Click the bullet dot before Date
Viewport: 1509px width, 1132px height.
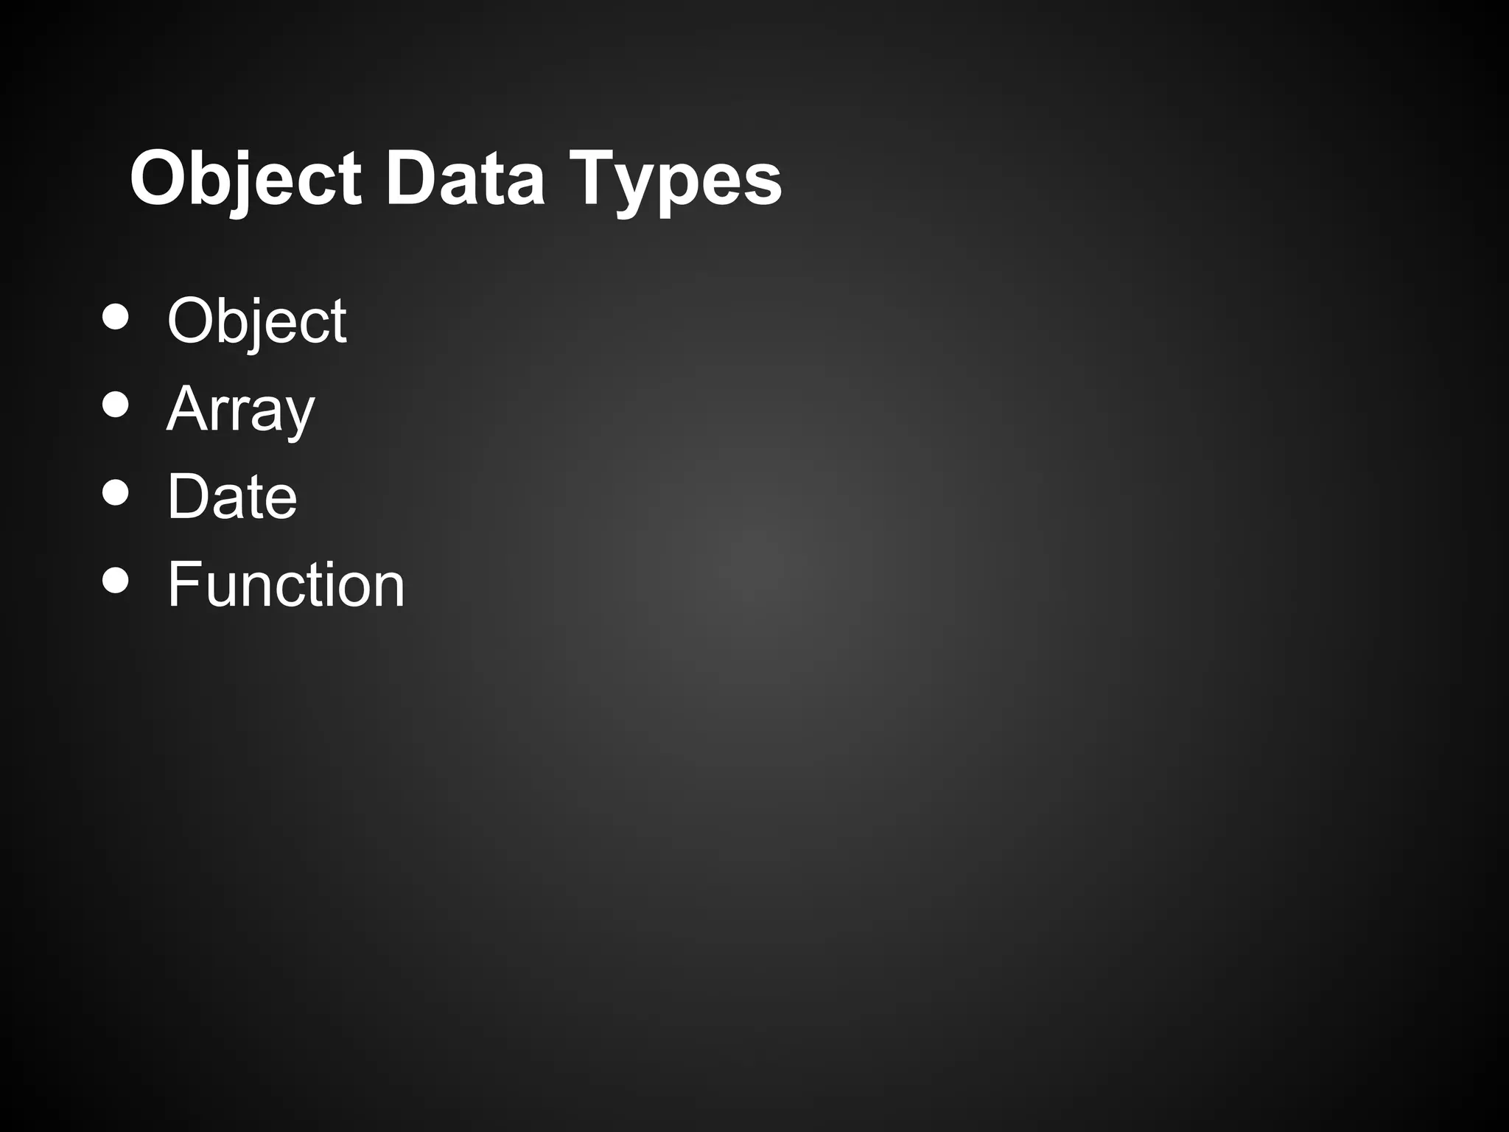[116, 492]
